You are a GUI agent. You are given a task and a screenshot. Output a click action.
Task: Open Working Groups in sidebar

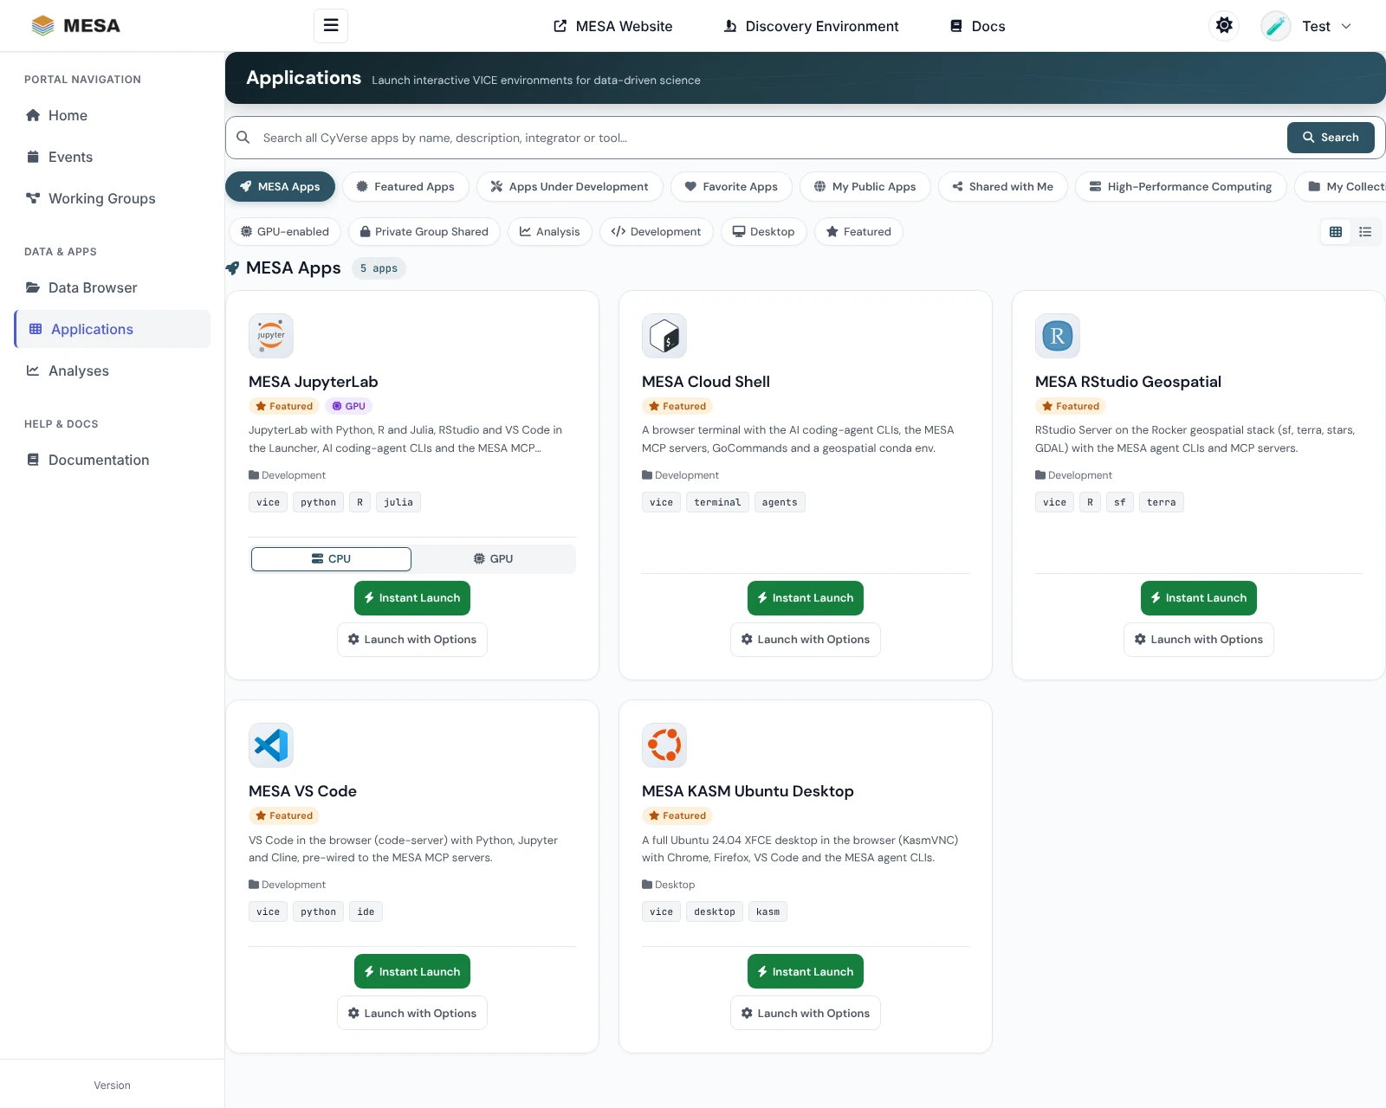(113, 199)
